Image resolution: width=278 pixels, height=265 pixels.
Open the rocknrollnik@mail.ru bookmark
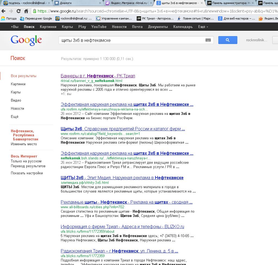point(74,18)
